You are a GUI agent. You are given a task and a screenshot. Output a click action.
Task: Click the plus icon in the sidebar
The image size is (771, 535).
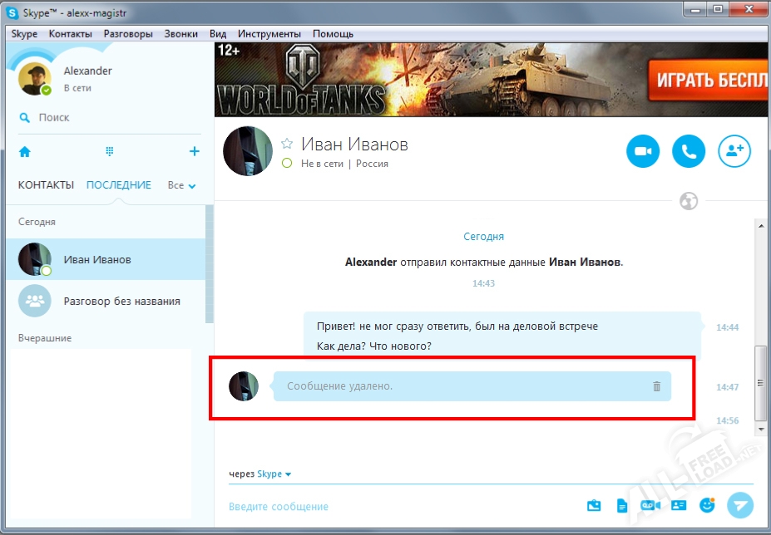click(194, 151)
